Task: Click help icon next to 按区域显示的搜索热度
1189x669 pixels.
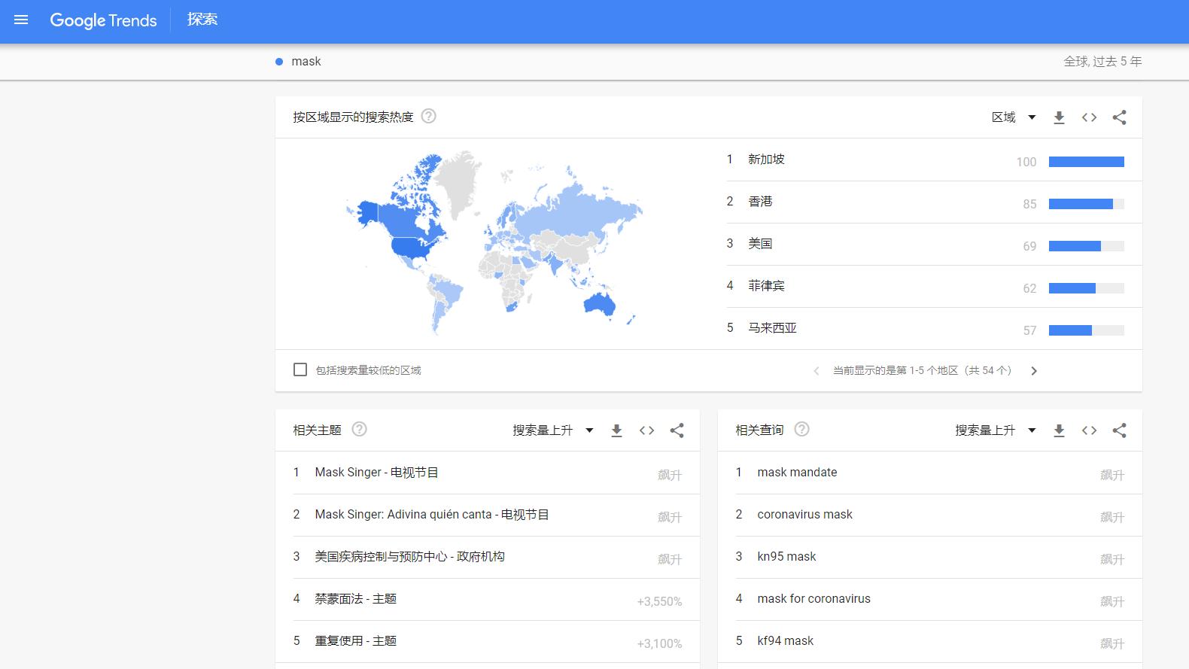Action: [428, 117]
